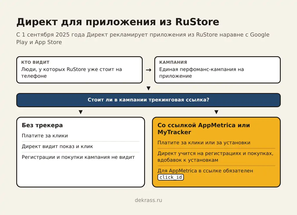Click text "Люди, у которых RuStore уже стоит на телефоне"

coord(72,73)
